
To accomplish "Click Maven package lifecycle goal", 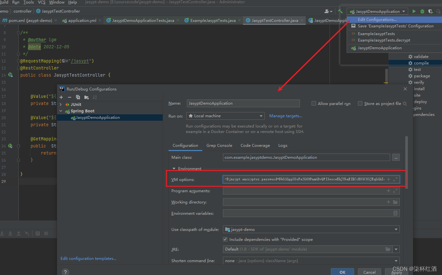I will coord(422,76).
